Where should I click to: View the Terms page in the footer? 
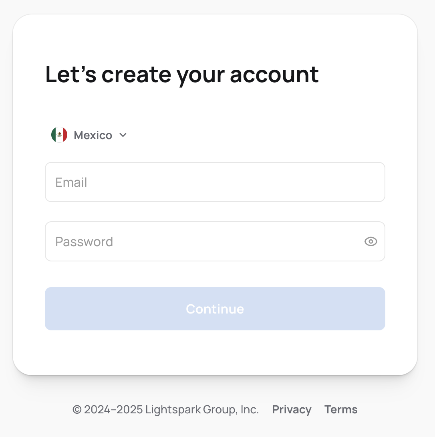[x=341, y=409]
